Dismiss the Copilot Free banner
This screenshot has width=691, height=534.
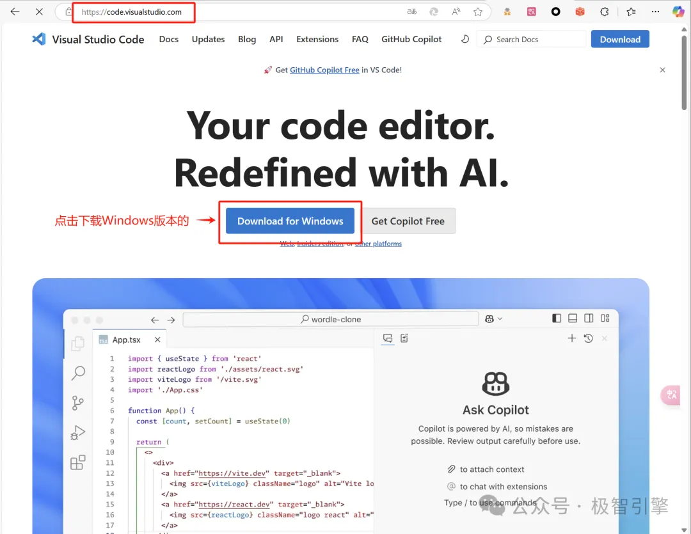pos(662,70)
